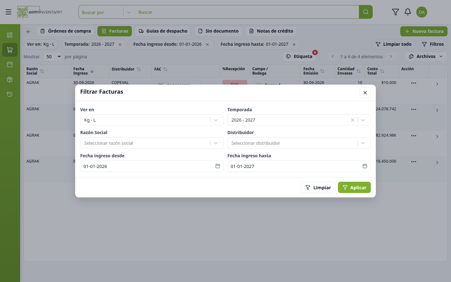The height and width of the screenshot is (282, 451).
Task: Open the Etiqueta button
Action: click(299, 56)
